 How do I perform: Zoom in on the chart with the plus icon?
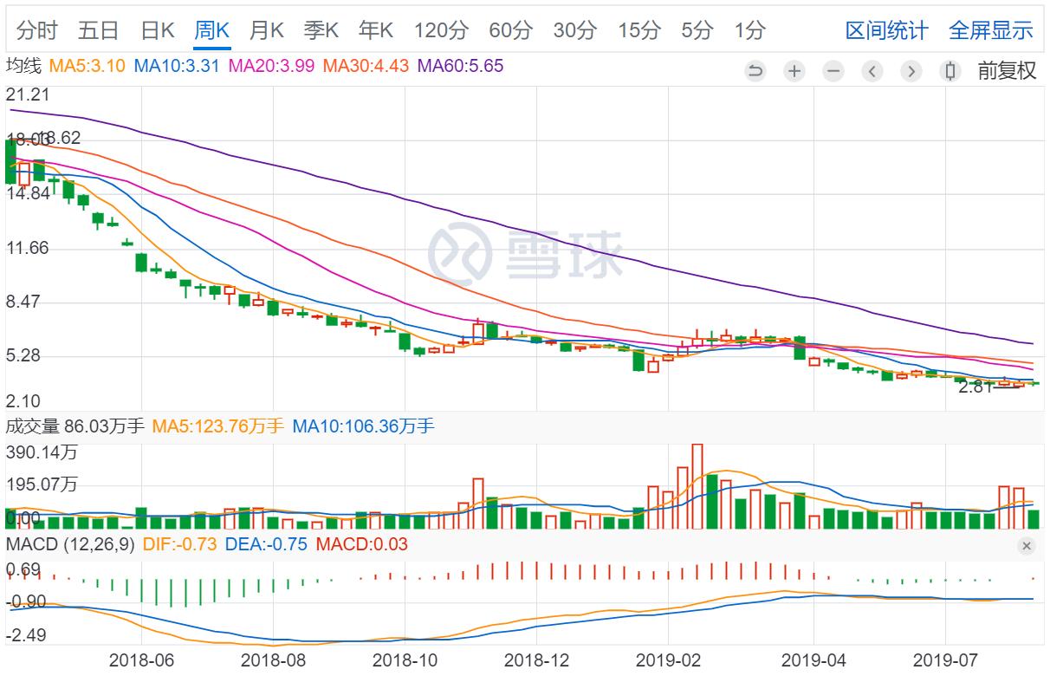pos(794,71)
